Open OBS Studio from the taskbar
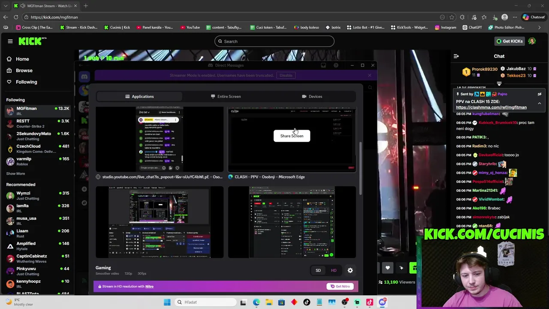Viewport: 549px width, 309px height. click(x=344, y=302)
